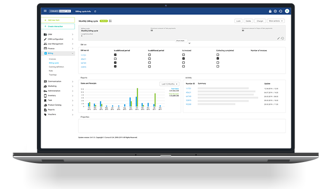Open the history clock icon in header
This screenshot has width=331, height=189.
pyautogui.click(x=280, y=11)
